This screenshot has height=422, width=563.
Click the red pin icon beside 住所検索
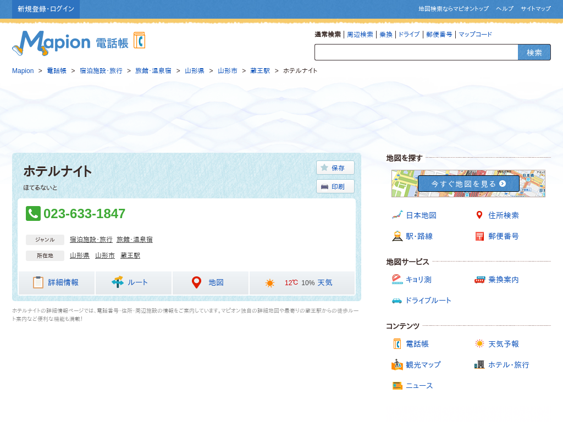pos(479,215)
